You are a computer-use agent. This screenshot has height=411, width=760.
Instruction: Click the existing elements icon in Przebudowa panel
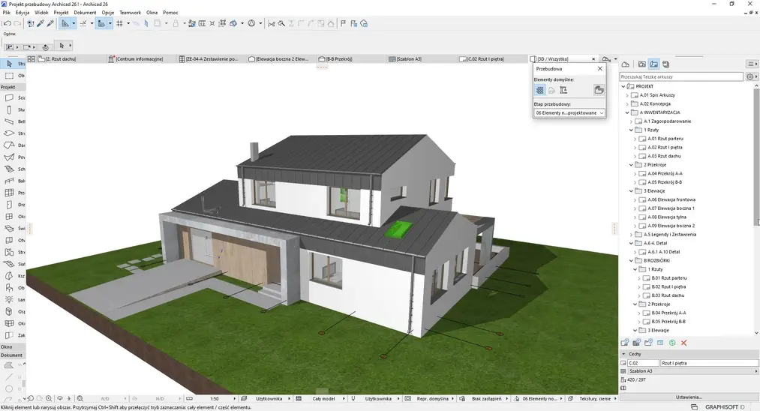[x=540, y=90]
